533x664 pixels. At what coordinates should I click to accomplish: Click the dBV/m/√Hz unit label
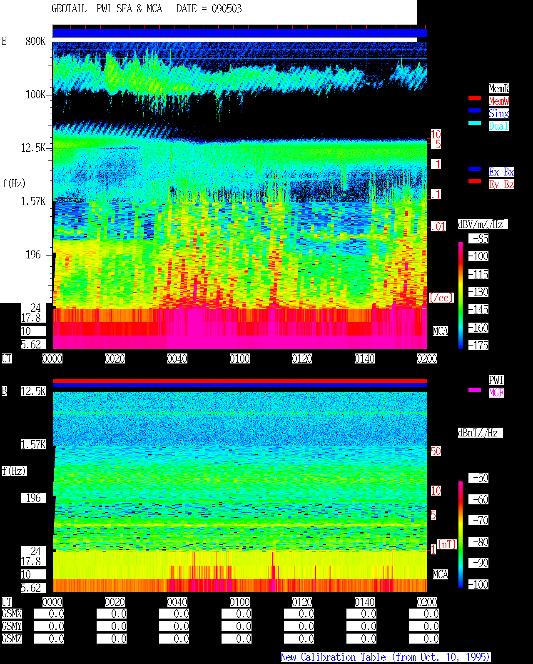coord(483,224)
